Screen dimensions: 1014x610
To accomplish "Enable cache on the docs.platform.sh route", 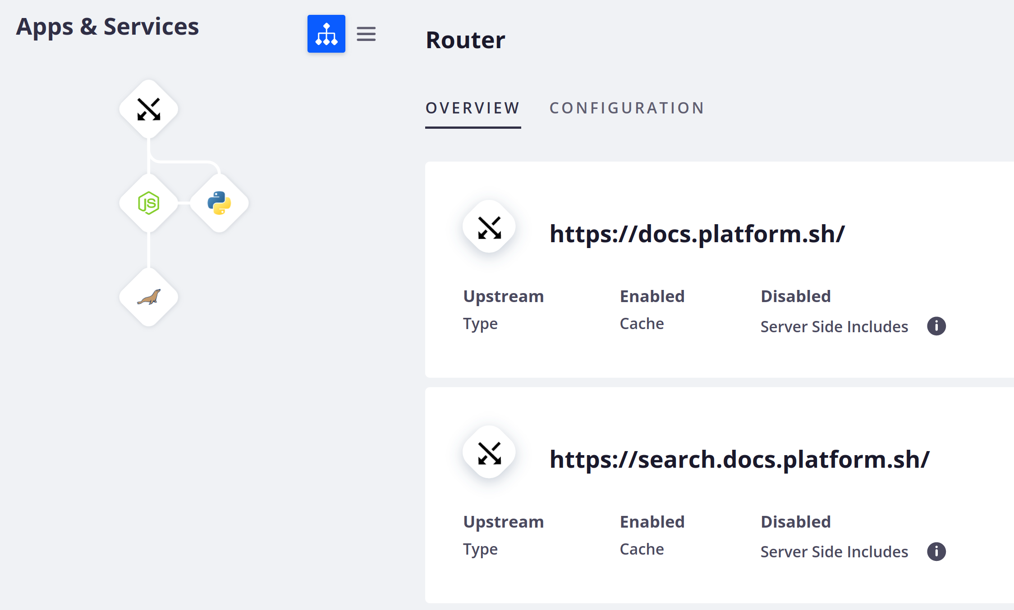I will [x=642, y=323].
